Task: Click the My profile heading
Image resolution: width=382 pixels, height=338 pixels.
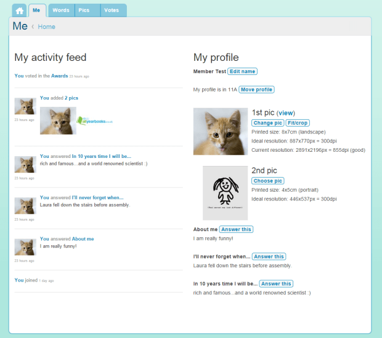Action: [x=216, y=58]
